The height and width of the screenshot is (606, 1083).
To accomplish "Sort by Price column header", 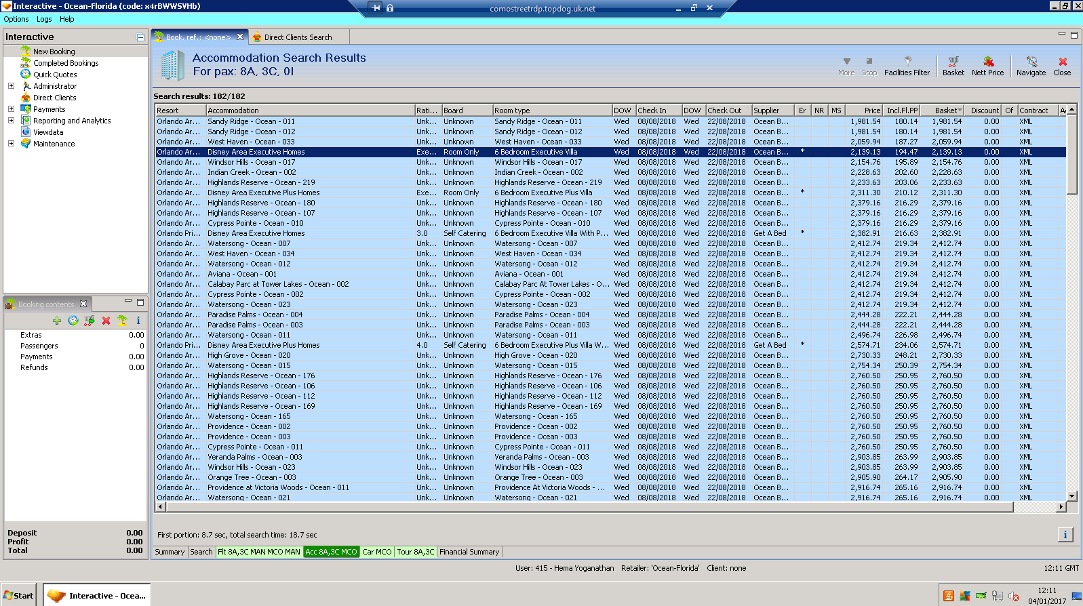I will (863, 110).
